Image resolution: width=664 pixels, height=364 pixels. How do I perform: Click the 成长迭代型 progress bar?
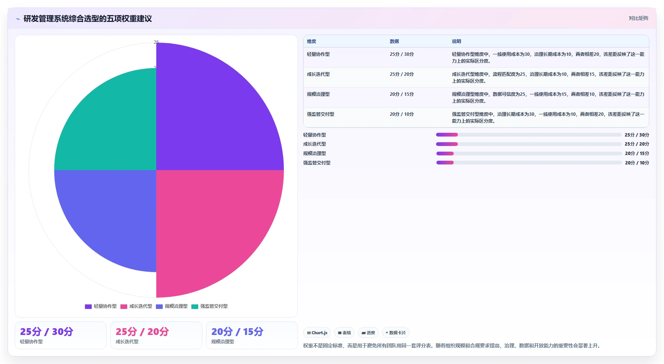point(528,144)
